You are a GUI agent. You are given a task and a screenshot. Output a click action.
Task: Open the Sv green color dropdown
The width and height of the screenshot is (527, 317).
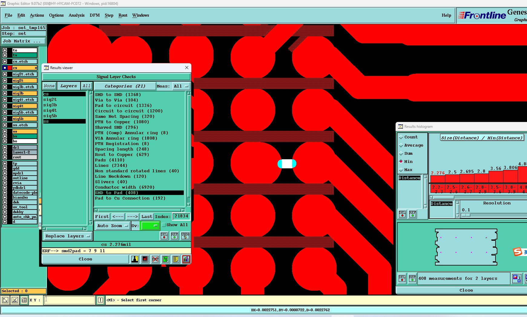(150, 226)
